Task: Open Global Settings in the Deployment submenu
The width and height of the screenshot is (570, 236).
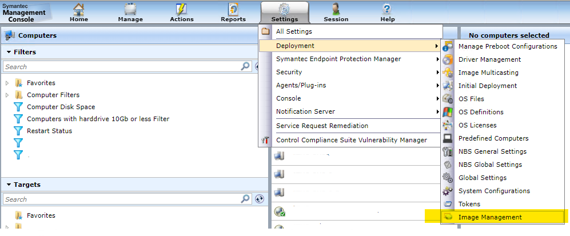Action: [483, 178]
